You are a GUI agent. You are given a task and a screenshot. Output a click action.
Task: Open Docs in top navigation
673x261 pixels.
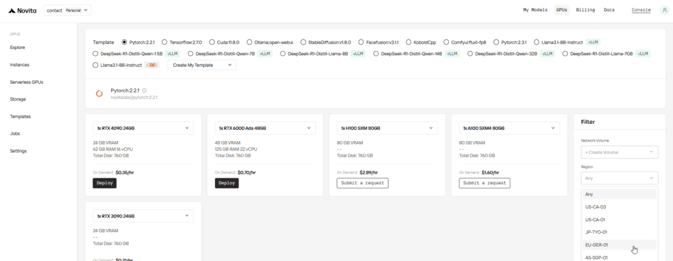click(x=609, y=10)
